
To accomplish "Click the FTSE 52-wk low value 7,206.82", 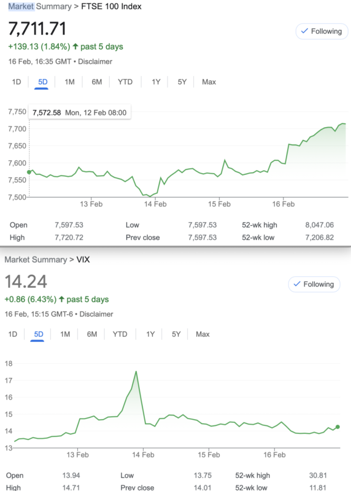I will click(319, 238).
